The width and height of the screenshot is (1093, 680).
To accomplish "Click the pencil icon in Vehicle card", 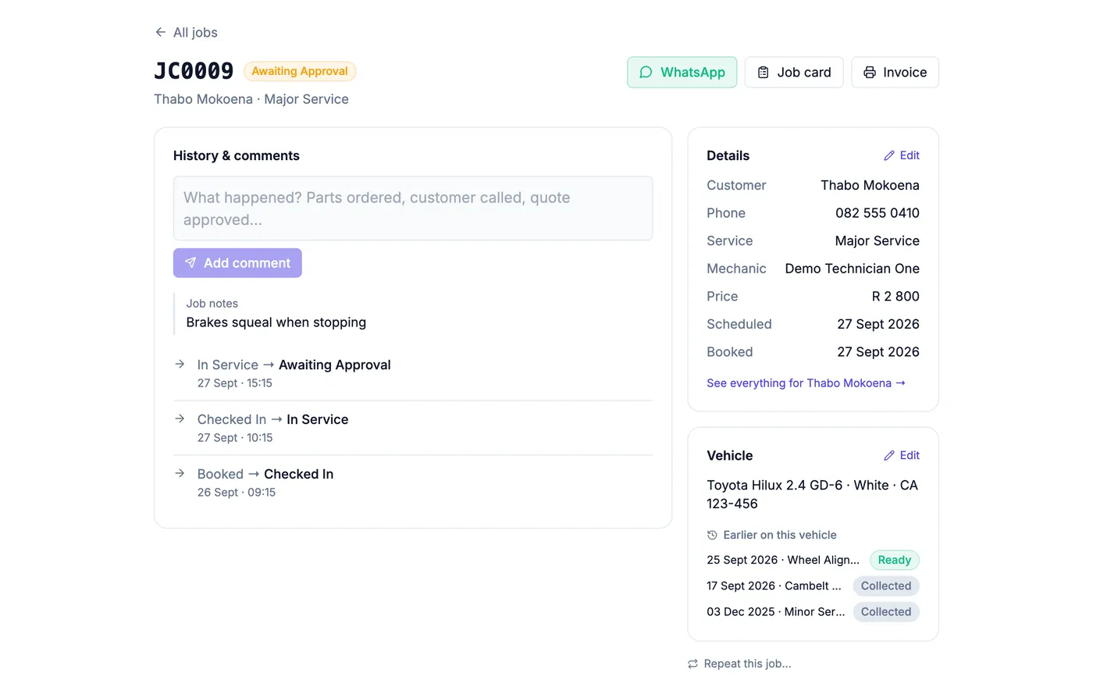I will click(889, 455).
